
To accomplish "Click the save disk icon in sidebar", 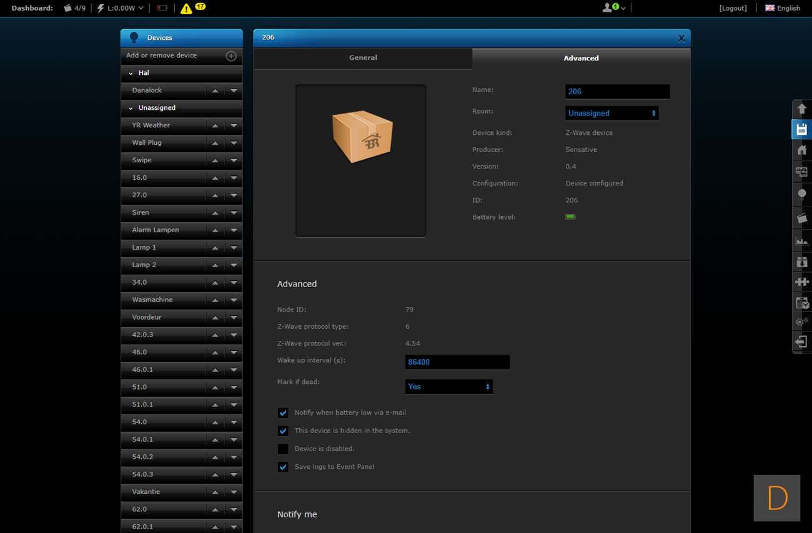I will [x=801, y=129].
